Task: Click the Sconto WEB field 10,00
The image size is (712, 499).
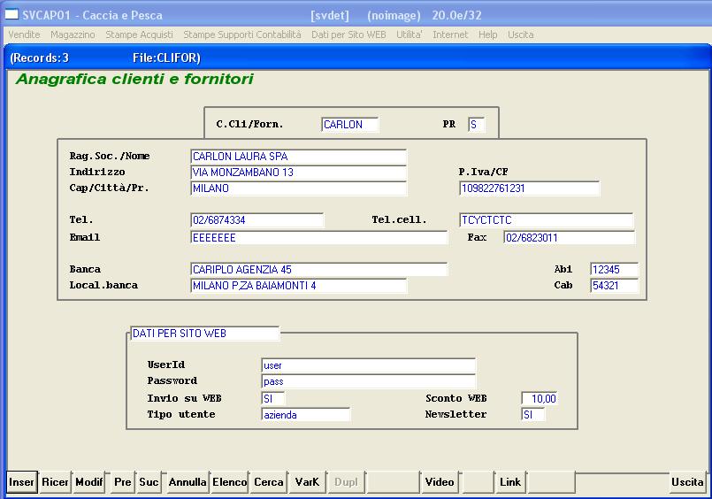Action: [x=540, y=399]
